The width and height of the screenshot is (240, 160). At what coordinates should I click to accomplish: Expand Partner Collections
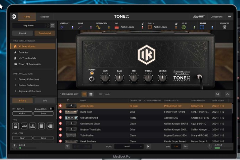tap(16, 85)
